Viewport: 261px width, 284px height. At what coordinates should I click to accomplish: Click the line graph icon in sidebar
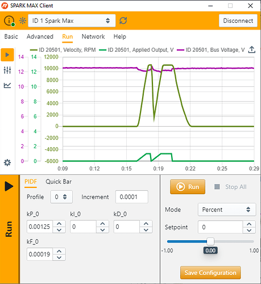pos(7,85)
